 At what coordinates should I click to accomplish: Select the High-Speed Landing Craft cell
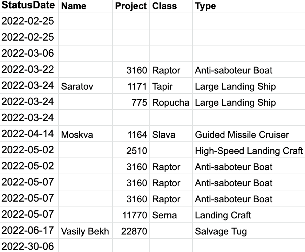coord(249,151)
